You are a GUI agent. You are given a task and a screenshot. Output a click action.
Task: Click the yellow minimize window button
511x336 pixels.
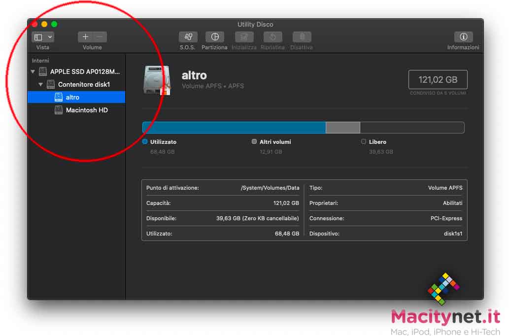[44, 24]
